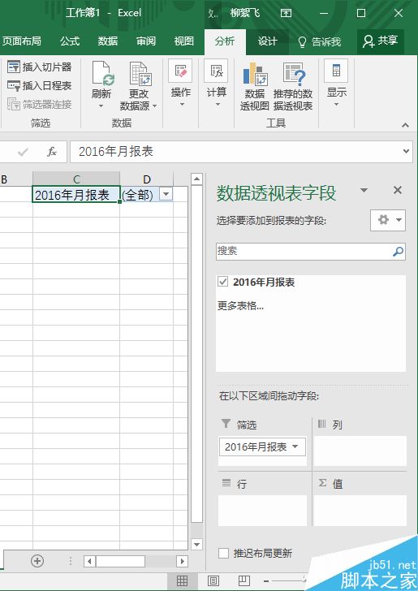Collapse the ribbon with the chevron
The width and height of the screenshot is (418, 591).
coord(406,126)
